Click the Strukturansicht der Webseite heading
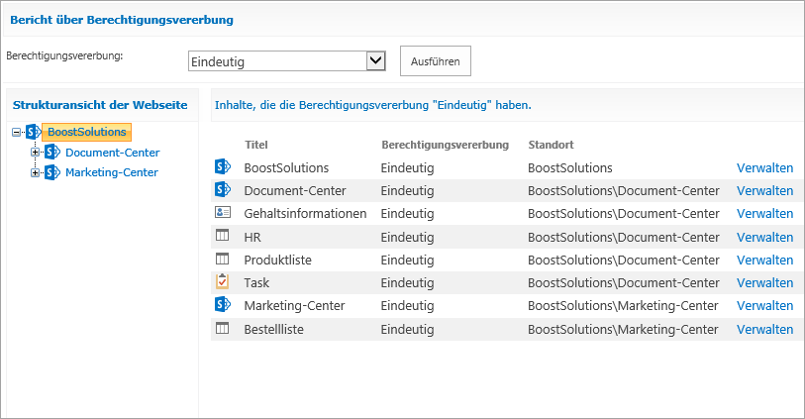 [x=100, y=105]
